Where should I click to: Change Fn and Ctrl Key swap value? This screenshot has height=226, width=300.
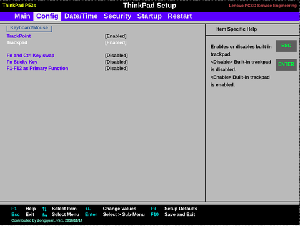point(116,56)
